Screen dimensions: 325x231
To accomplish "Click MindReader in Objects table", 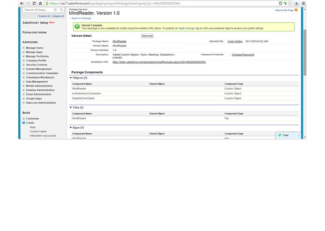I will pos(79,89).
